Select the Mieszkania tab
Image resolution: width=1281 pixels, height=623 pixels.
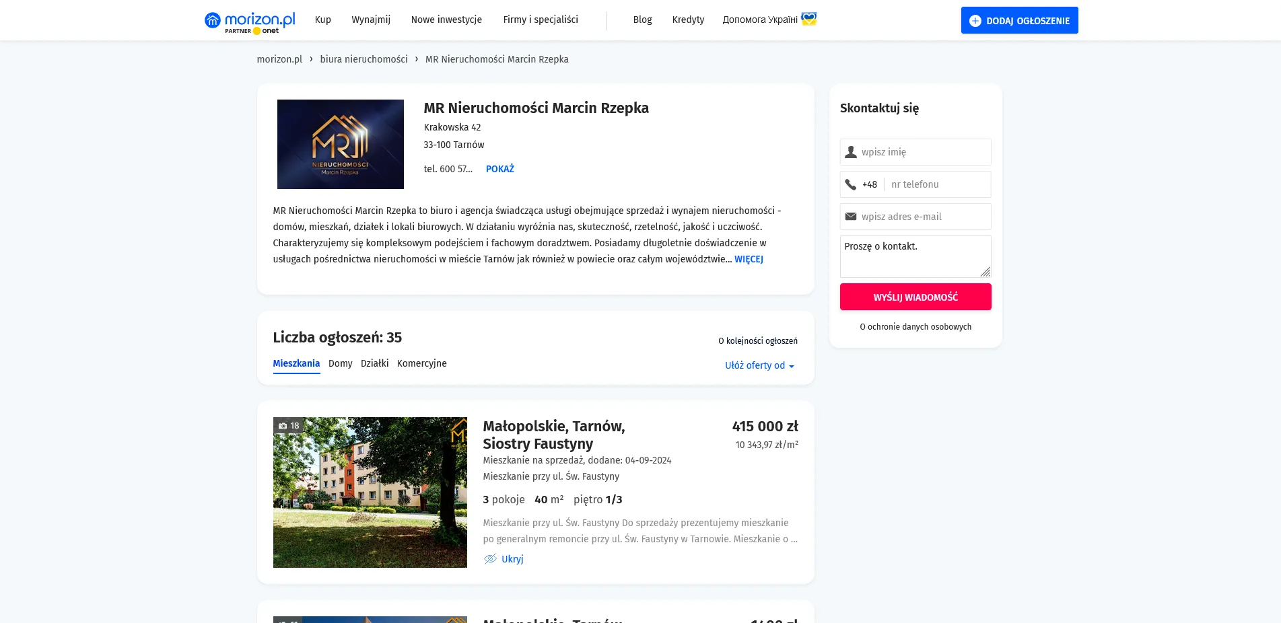click(296, 363)
